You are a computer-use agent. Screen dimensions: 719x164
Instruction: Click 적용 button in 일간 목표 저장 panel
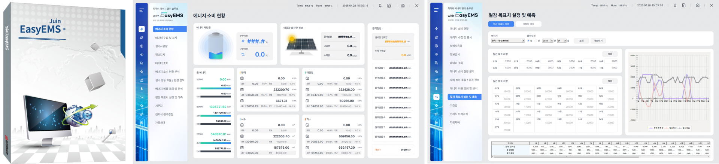610,81
